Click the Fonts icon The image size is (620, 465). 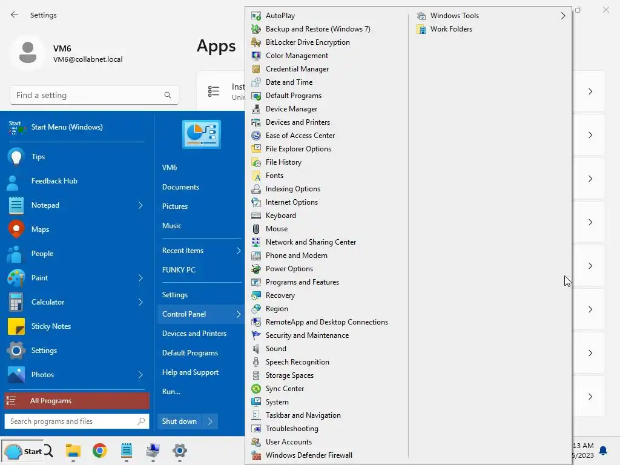coord(256,176)
